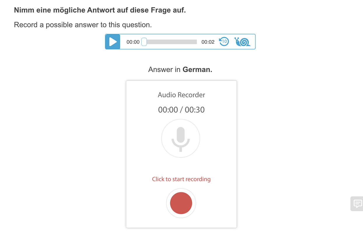Click the word "Frage" in the heading
Viewport: 363px width, 241px height.
(174, 10)
